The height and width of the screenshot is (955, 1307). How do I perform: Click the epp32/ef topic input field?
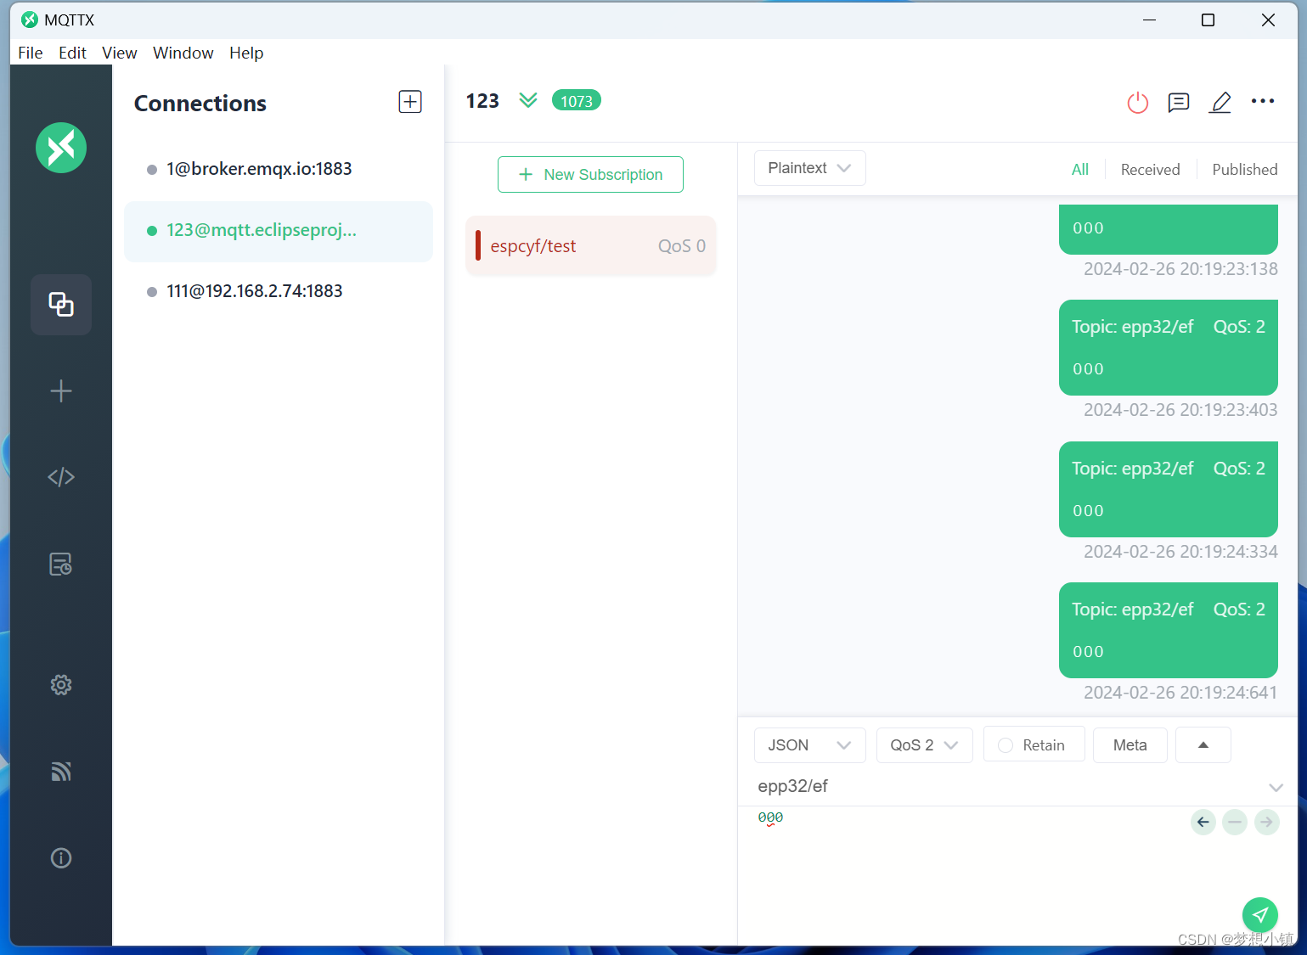click(x=1009, y=787)
